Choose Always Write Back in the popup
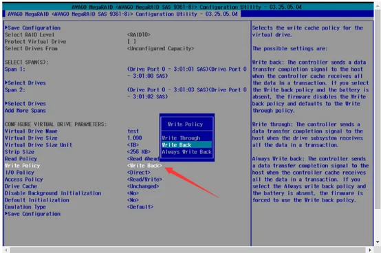Image resolution: width=381 pixels, height=253 pixels. (186, 152)
